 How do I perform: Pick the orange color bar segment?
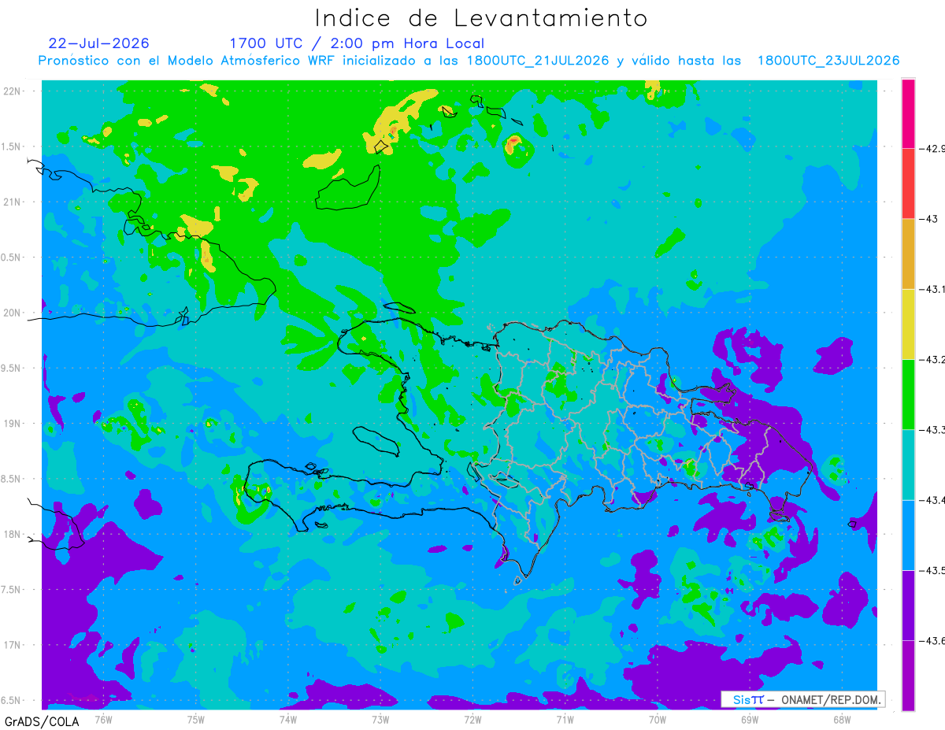point(908,254)
